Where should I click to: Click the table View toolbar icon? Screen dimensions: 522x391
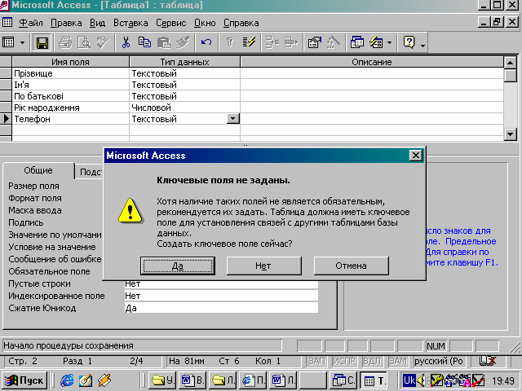click(x=8, y=42)
